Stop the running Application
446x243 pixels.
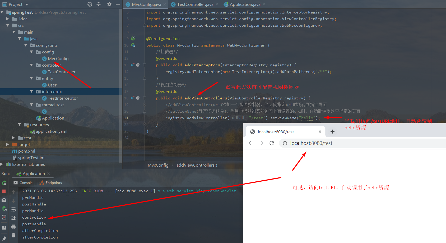(x=4, y=191)
